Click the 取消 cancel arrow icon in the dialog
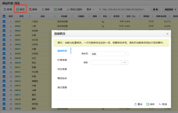Screen dimensions: 178x113 point(160,104)
